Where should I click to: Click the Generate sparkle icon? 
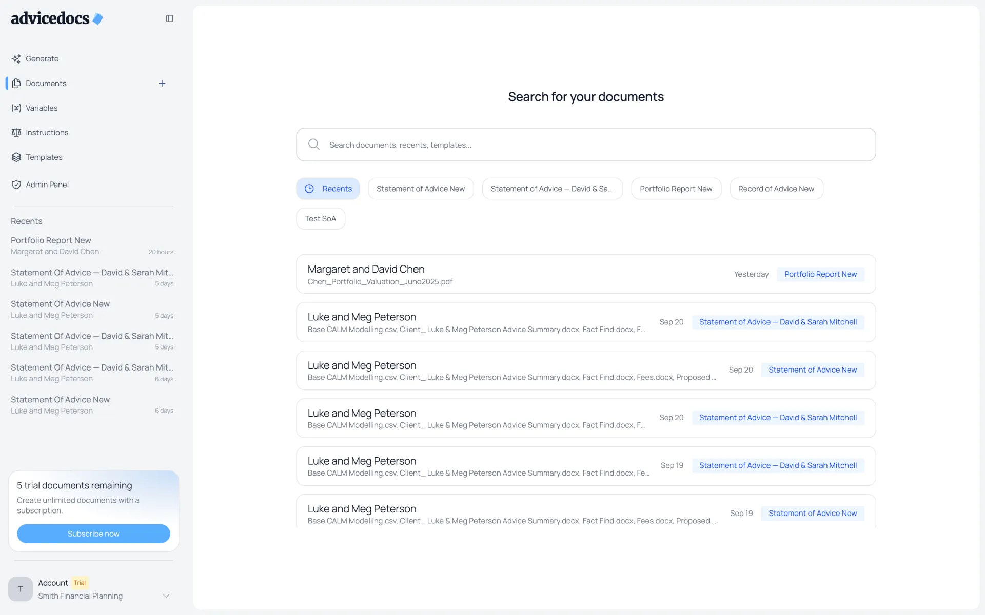16,59
